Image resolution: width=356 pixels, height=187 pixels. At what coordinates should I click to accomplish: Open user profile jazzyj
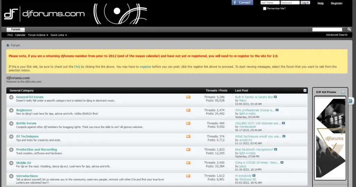243,167
